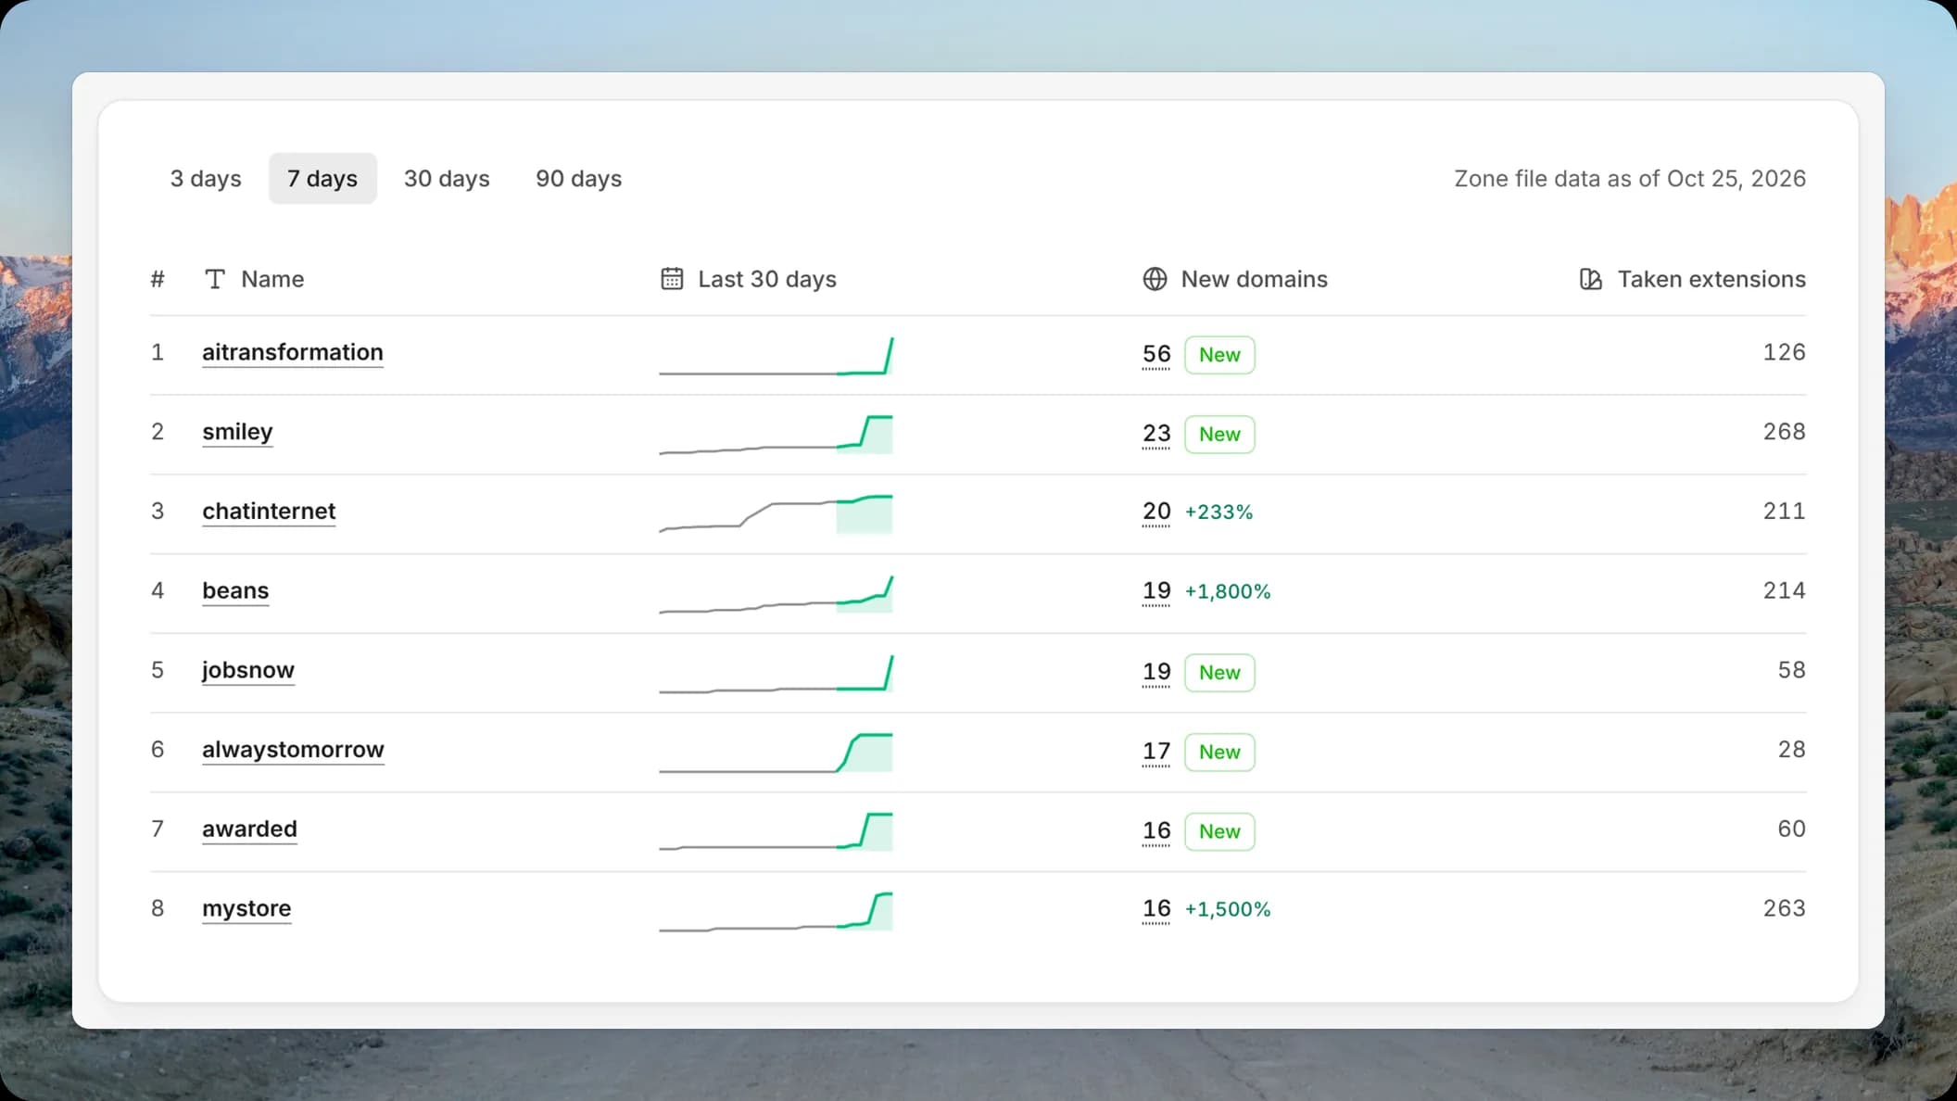The width and height of the screenshot is (1957, 1101).
Task: Click the alwaystomorrow sparkline chart
Action: point(776,753)
